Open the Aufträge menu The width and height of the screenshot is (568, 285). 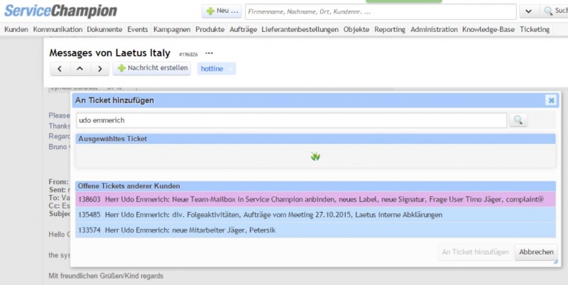point(243,30)
